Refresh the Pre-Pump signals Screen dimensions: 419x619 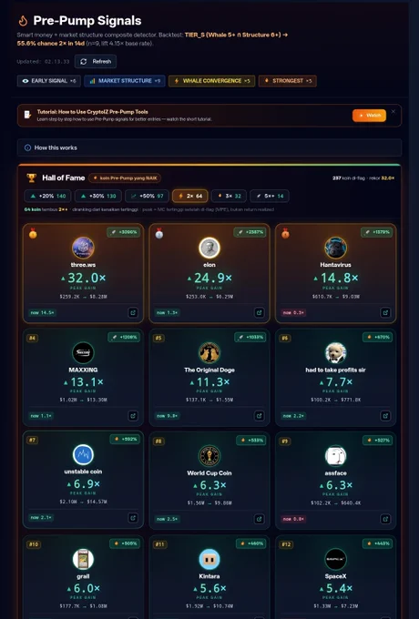click(96, 61)
